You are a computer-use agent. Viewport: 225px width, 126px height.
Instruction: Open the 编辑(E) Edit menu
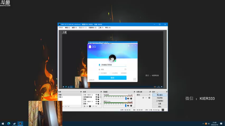[67, 27]
